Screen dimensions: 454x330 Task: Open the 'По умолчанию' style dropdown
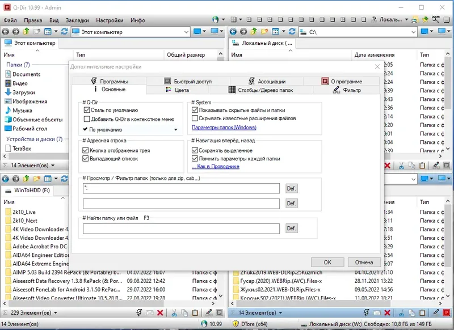(x=131, y=129)
